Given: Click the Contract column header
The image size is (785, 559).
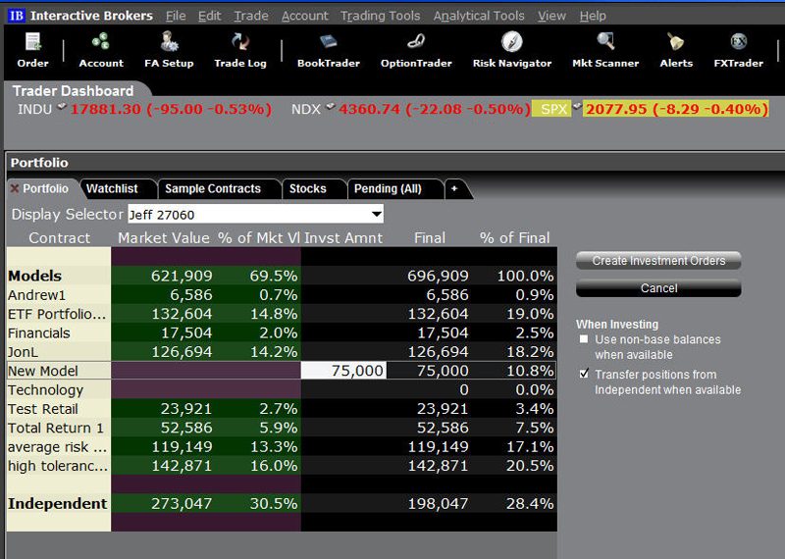Looking at the screenshot, I should 60,237.
